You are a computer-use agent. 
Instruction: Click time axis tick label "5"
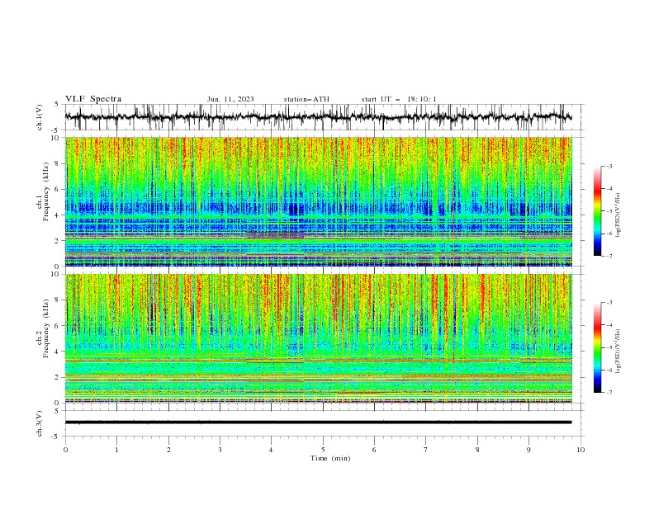coord(323,450)
